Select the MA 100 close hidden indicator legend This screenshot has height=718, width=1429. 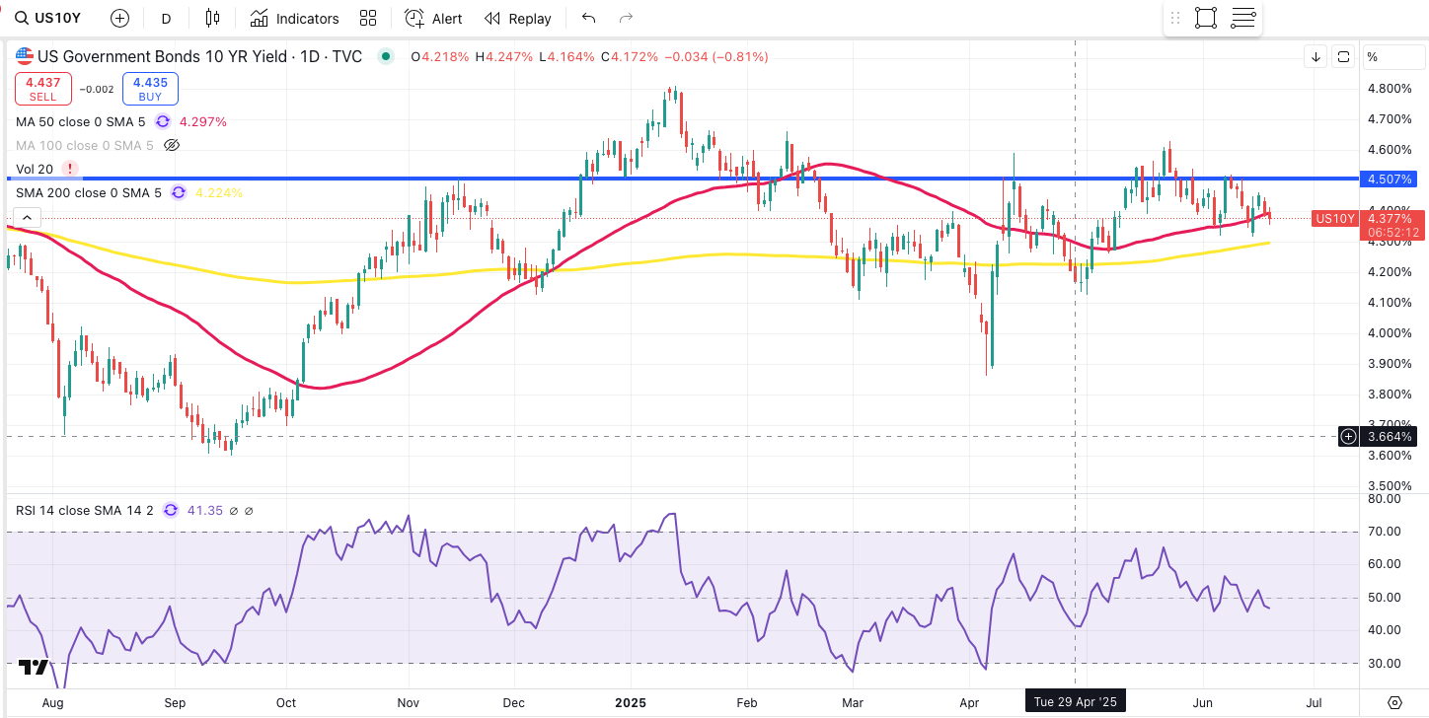pos(84,145)
